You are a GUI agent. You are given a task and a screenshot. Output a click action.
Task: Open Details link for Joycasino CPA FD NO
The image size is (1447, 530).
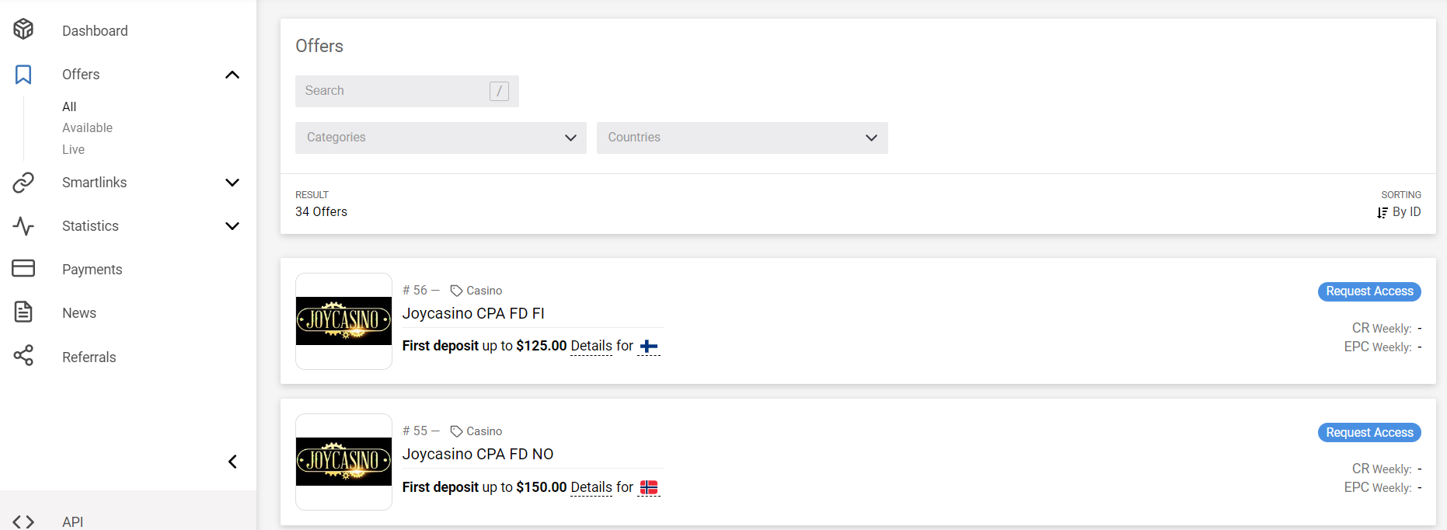click(591, 487)
